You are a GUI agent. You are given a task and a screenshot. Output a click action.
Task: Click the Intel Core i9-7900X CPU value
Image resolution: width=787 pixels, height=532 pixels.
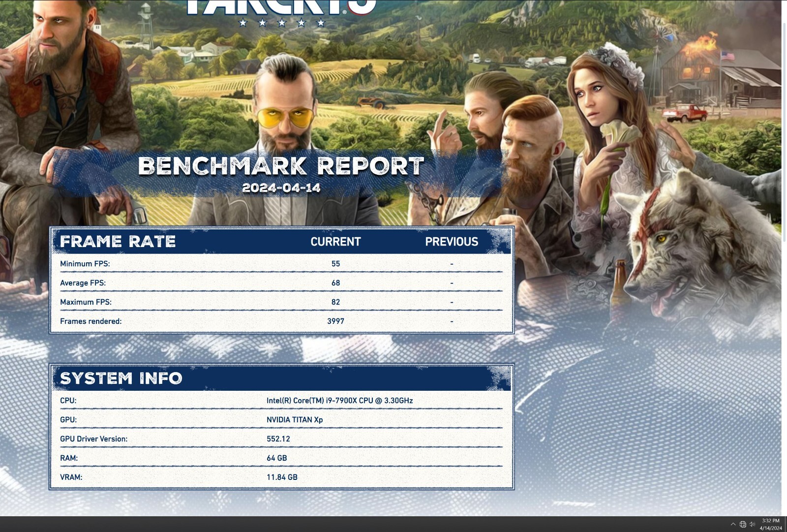(340, 401)
